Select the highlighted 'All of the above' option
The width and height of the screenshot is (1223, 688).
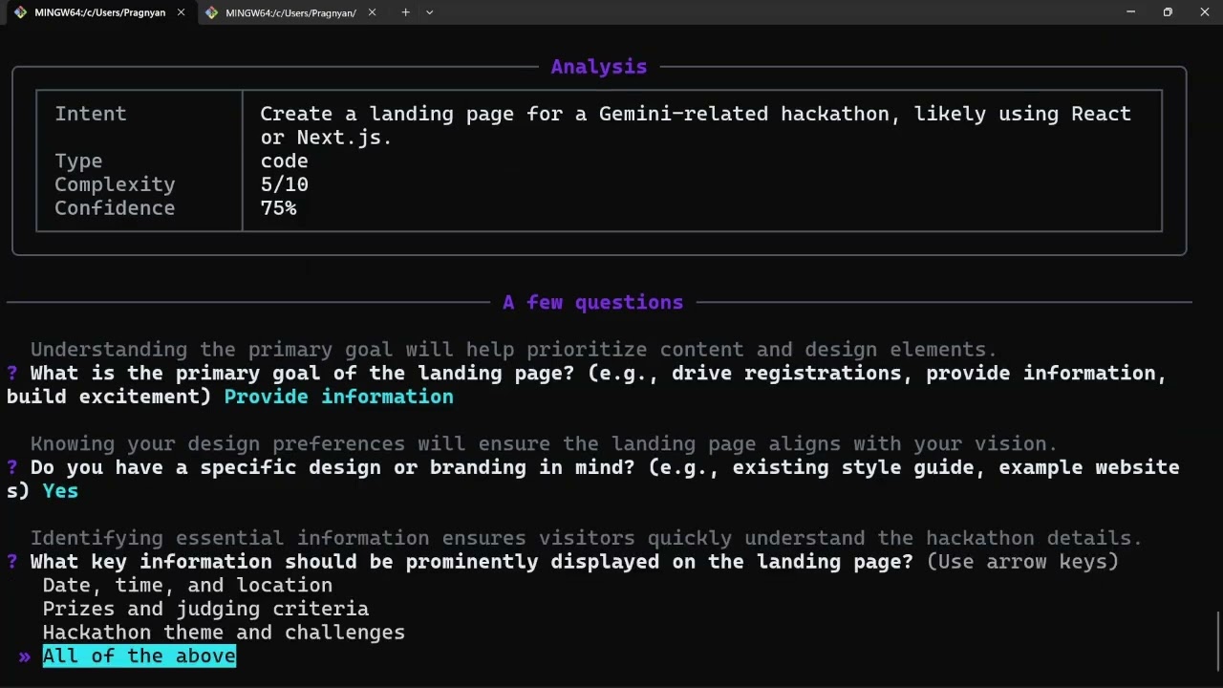point(139,656)
